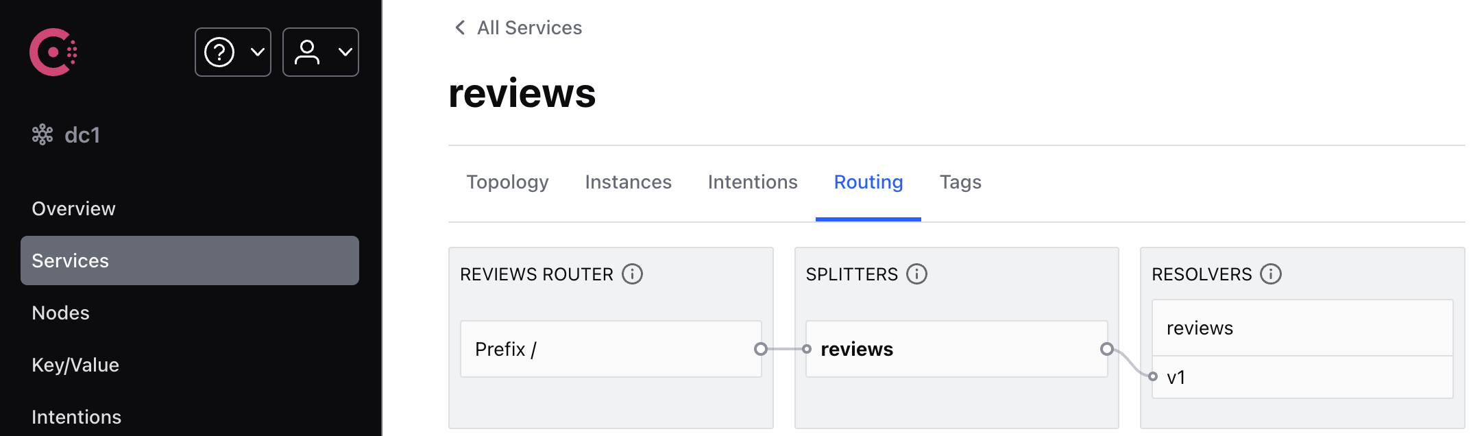Open Nodes in the sidebar
Image resolution: width=1471 pixels, height=436 pixels.
point(60,313)
